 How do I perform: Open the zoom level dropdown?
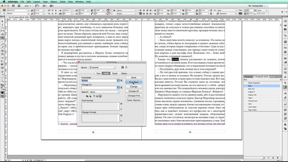point(27,6)
